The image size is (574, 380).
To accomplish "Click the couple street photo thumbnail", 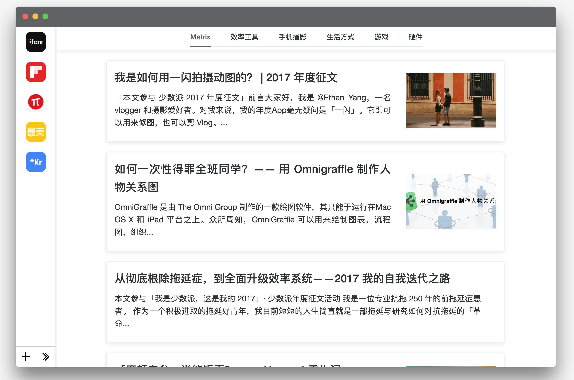I will (451, 101).
